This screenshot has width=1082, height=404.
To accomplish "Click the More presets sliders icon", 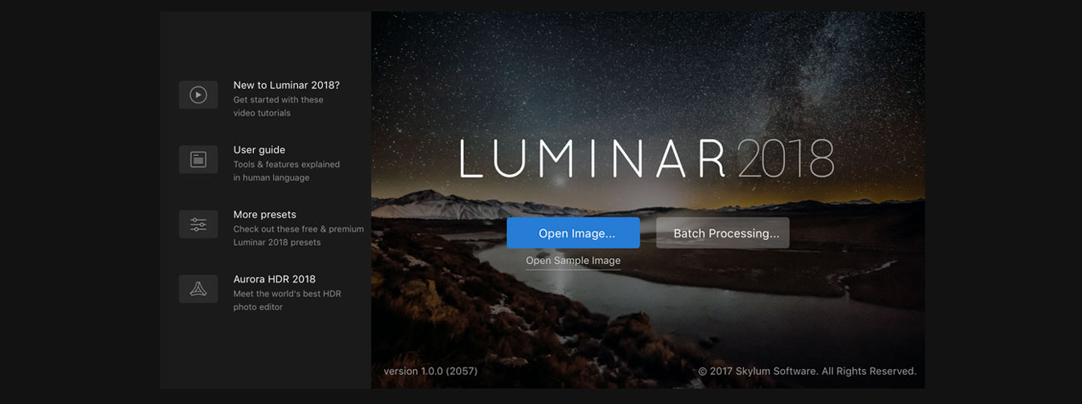I will tap(198, 224).
